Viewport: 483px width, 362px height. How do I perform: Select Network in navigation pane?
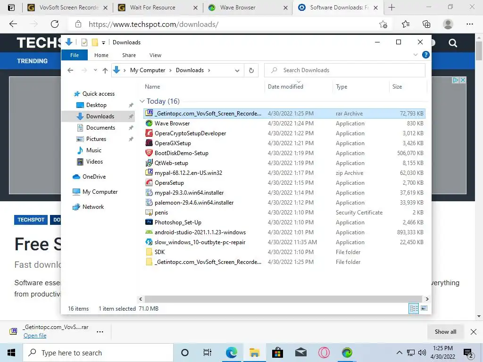pos(93,207)
